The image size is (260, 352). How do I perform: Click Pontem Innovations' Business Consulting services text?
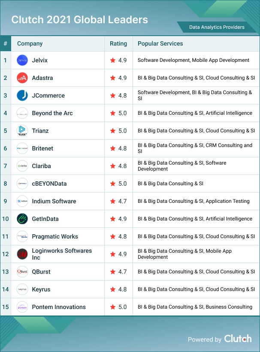[229, 307]
